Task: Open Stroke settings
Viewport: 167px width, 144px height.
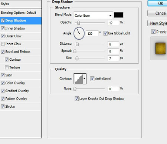Action: point(10,106)
